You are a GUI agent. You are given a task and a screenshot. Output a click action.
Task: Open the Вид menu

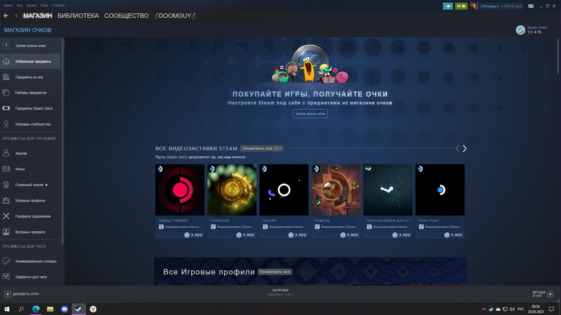tap(19, 5)
